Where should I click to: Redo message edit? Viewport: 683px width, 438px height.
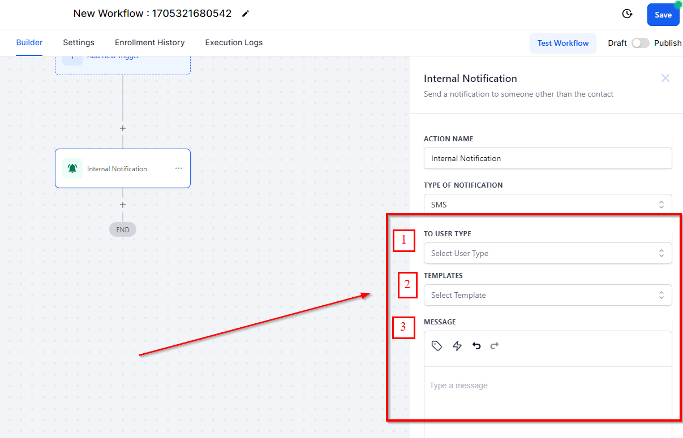pyautogui.click(x=495, y=346)
